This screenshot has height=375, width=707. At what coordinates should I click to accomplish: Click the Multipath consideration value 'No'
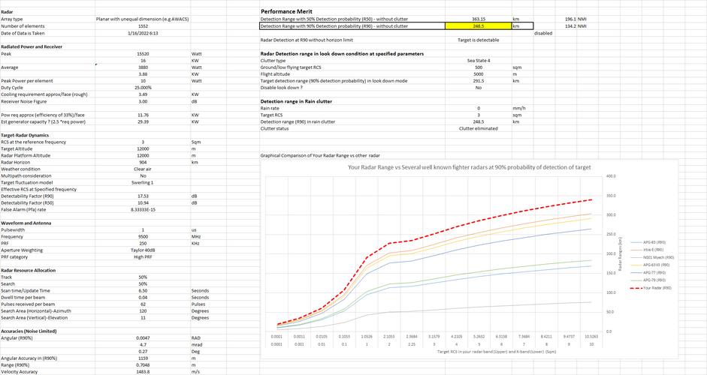(x=143, y=175)
